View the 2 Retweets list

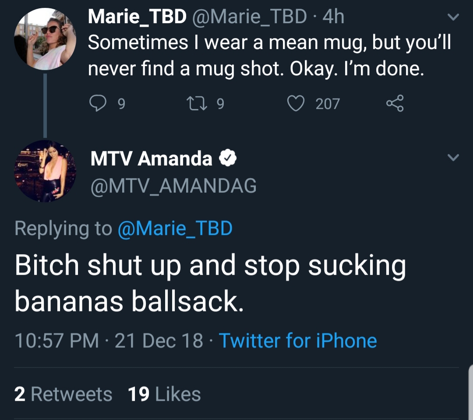(63, 394)
